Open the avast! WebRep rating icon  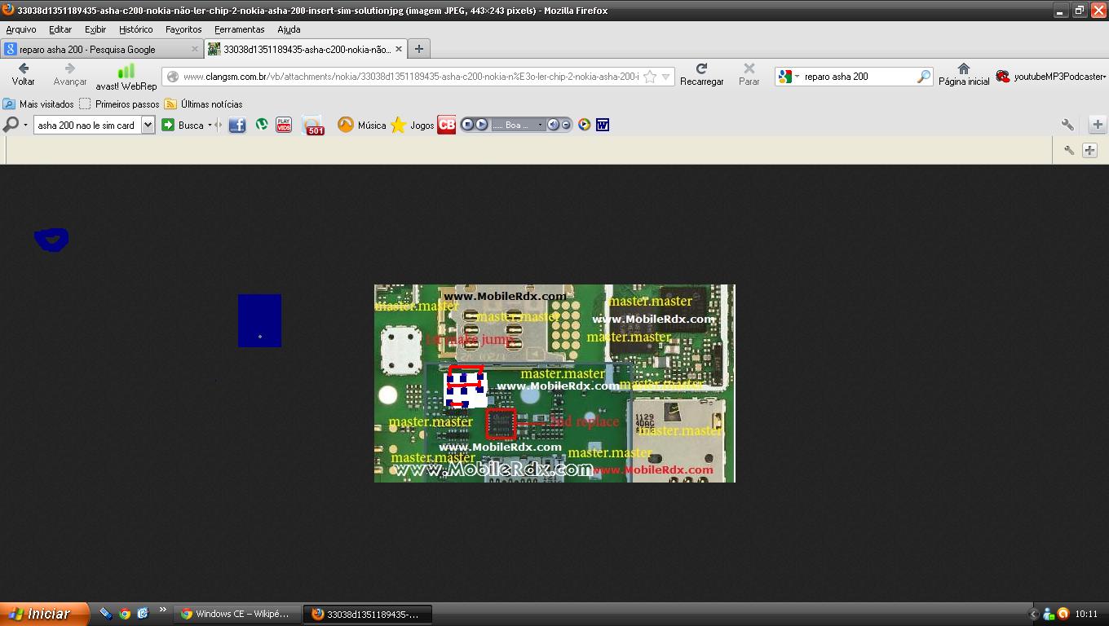[126, 77]
